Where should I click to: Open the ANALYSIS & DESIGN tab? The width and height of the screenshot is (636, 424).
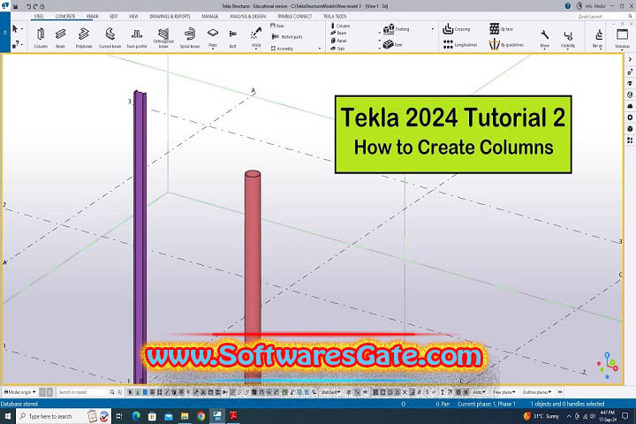click(247, 16)
